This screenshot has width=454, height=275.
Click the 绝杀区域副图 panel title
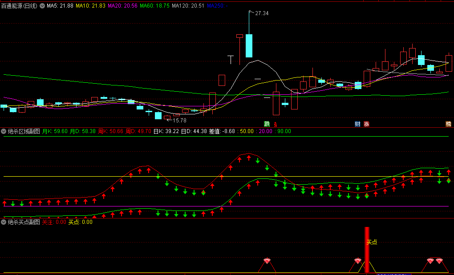(24, 131)
